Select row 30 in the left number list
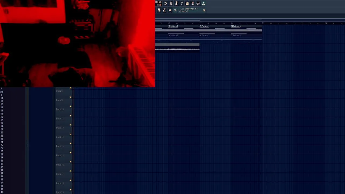The height and width of the screenshot is (194, 345). point(2,161)
